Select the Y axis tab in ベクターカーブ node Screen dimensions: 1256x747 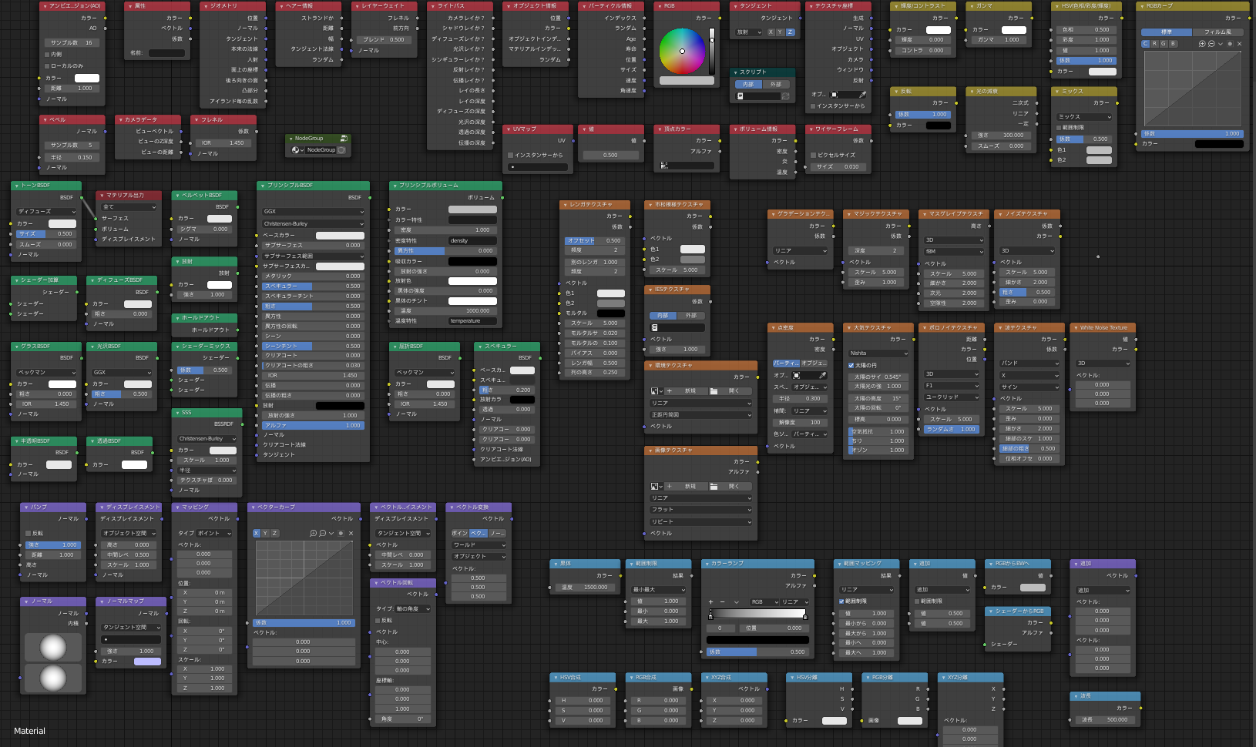[x=265, y=533]
